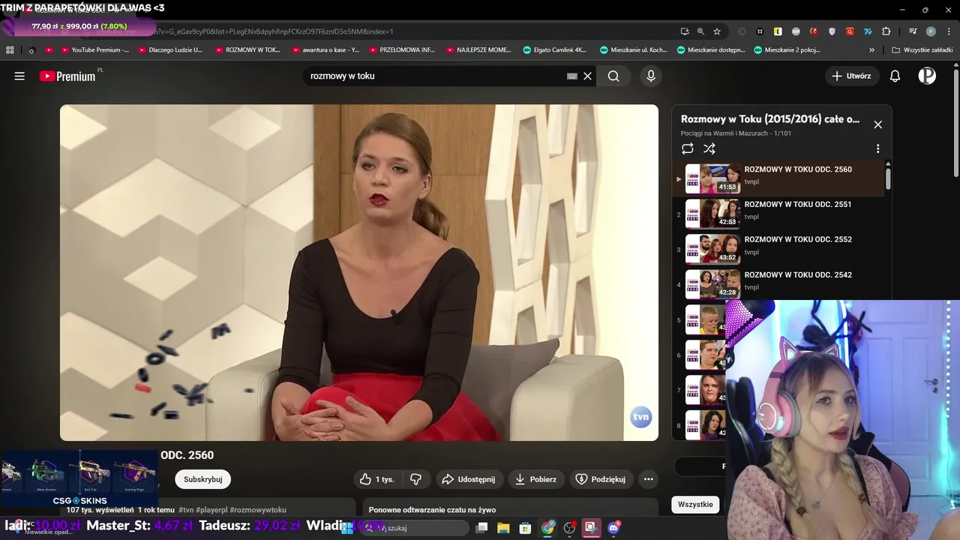Select the Wszystkie filter chip

695,504
